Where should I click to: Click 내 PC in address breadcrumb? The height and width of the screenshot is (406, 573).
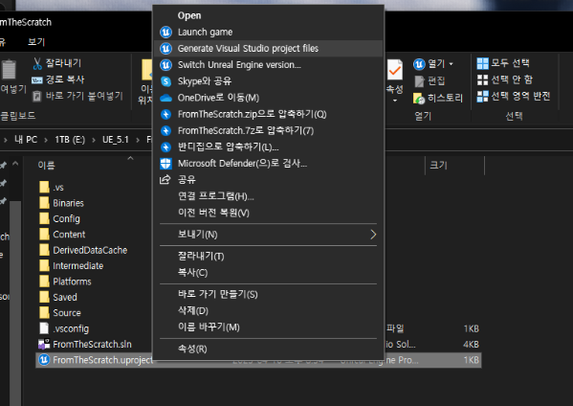[x=26, y=140]
